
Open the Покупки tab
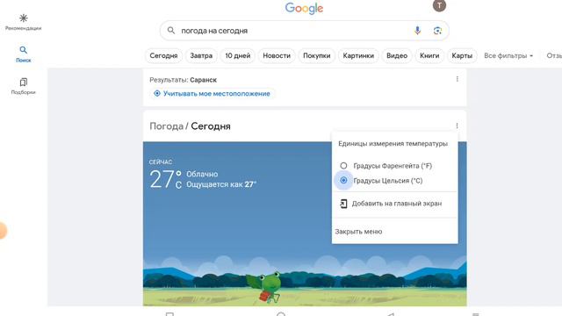(x=316, y=56)
